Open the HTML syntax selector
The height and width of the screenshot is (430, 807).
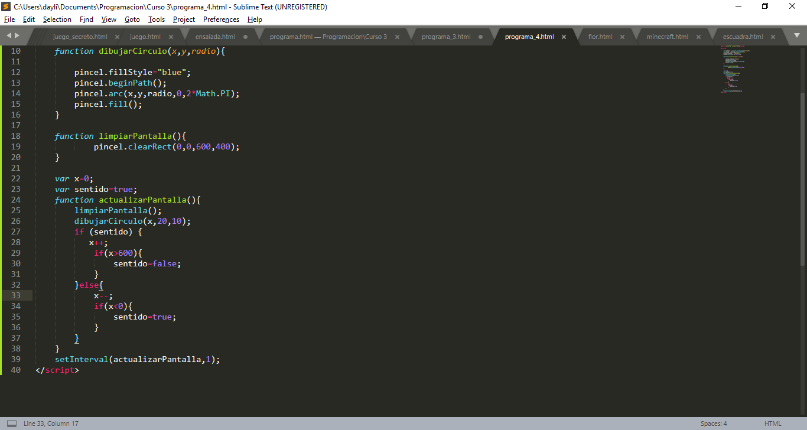[773, 424]
